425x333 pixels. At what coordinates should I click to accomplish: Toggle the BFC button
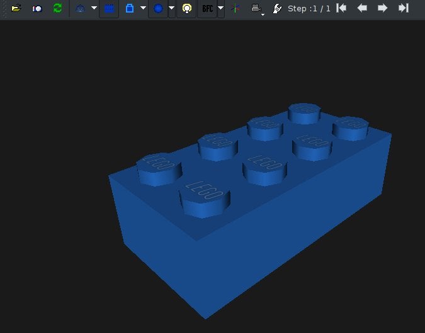coord(207,9)
